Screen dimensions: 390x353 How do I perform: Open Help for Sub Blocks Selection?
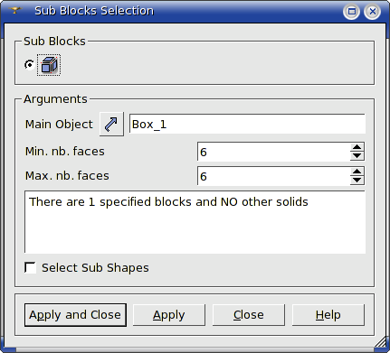[x=328, y=315]
